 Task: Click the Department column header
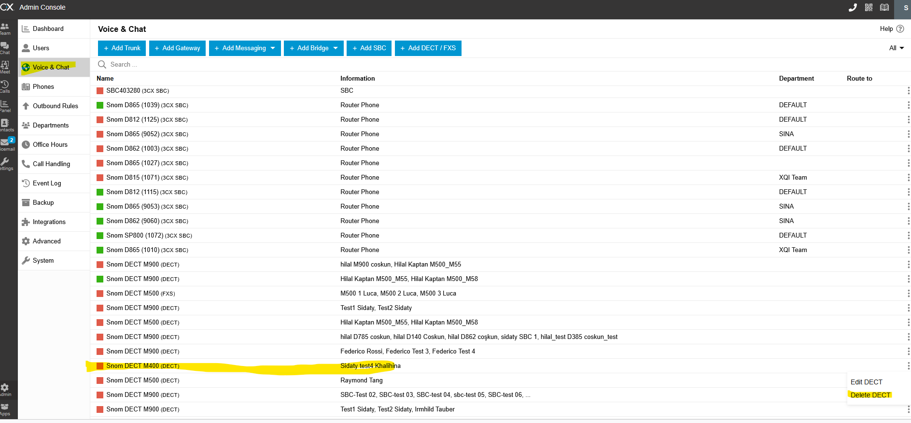796,78
